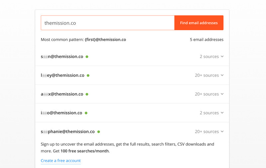Select the l••ey@themission.co email address
Image resolution: width=266 pixels, height=168 pixels.
coord(63,75)
